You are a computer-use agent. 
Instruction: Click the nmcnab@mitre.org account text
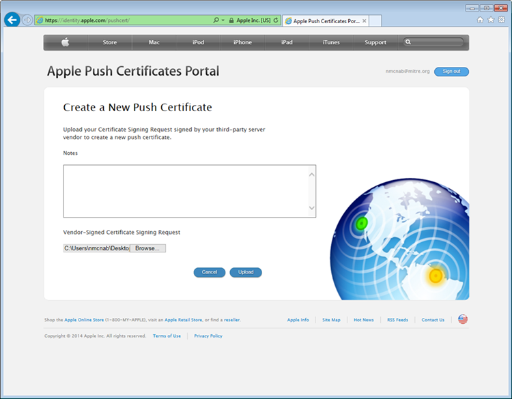point(408,71)
